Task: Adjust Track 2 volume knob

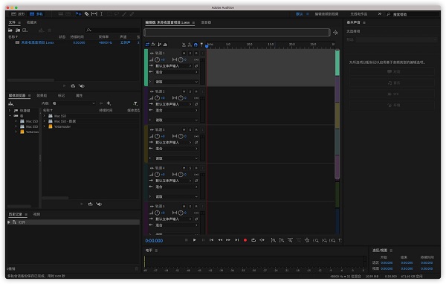Action: pos(157,98)
